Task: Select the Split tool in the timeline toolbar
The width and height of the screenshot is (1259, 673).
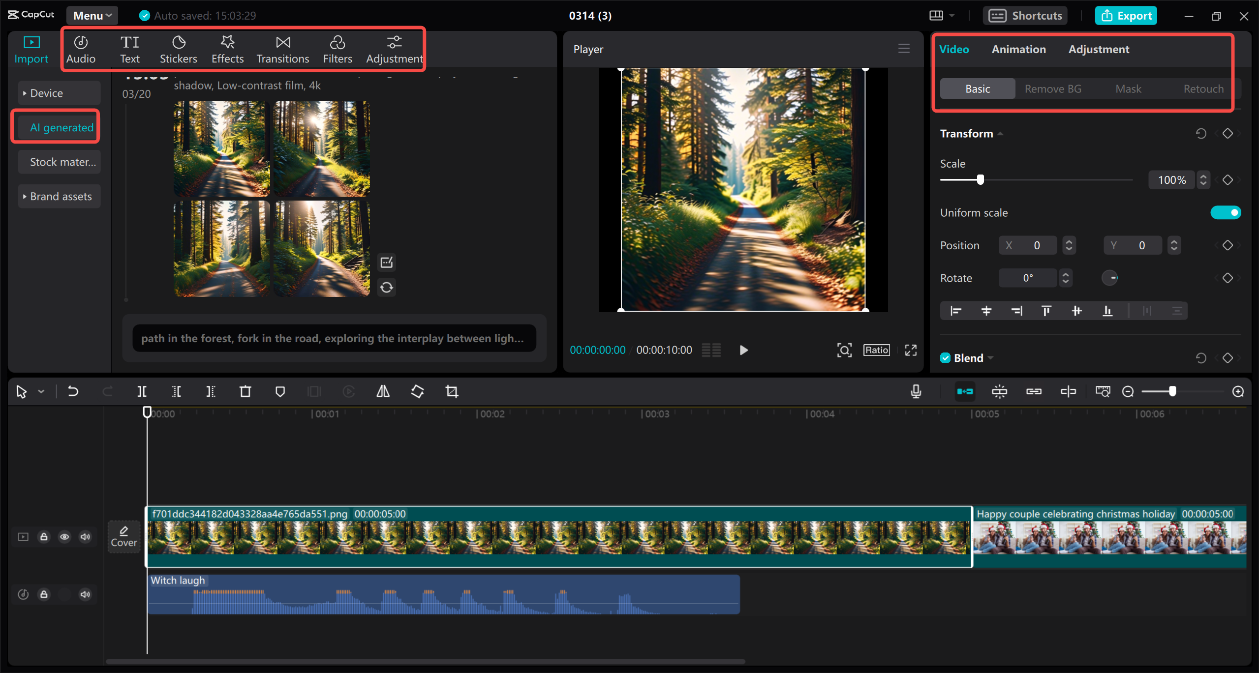Action: [142, 391]
